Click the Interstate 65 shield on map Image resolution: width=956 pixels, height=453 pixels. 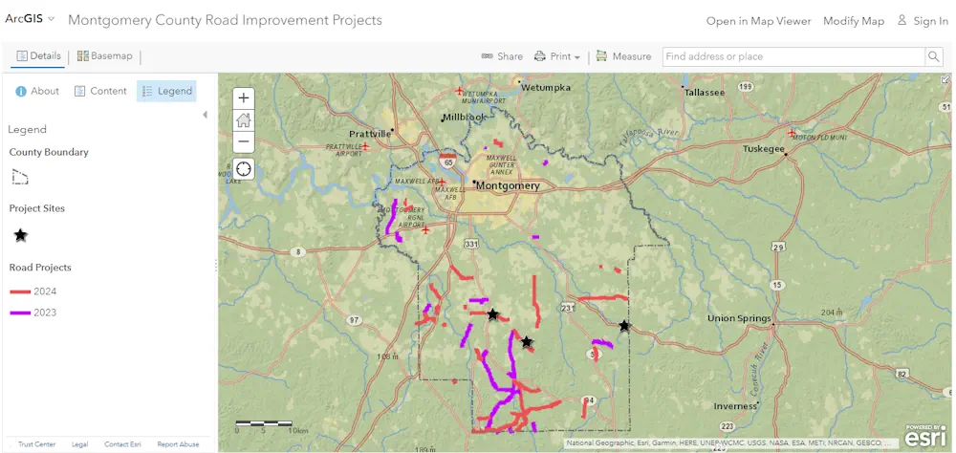click(446, 162)
